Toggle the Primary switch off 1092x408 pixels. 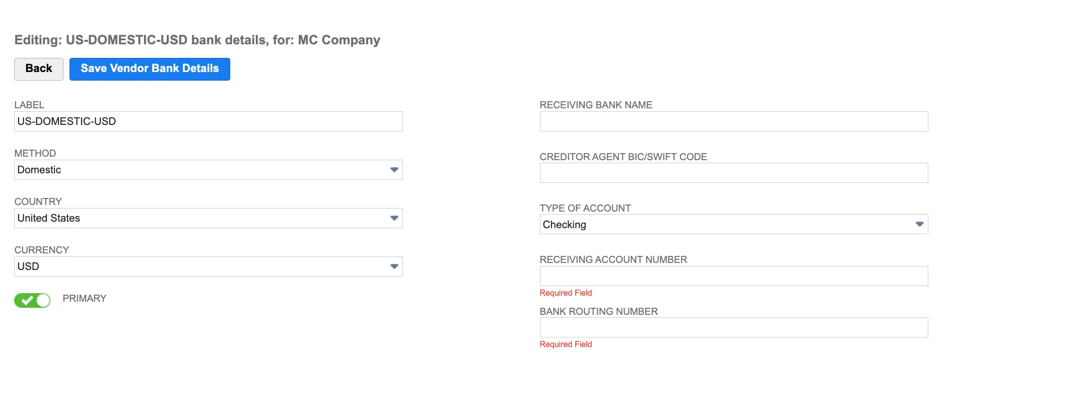(x=32, y=300)
